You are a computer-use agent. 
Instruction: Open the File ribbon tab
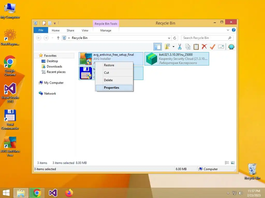[41, 30]
